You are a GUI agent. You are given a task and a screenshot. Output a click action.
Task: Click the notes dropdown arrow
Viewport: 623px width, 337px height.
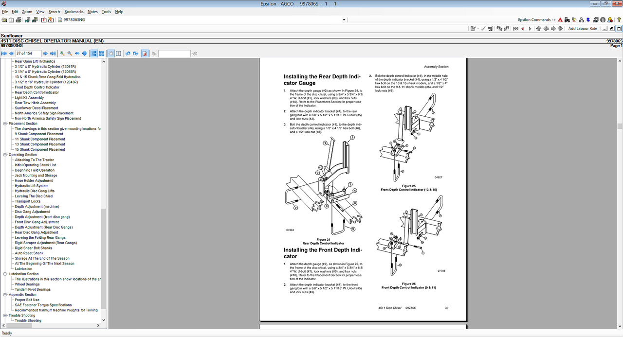(478, 29)
